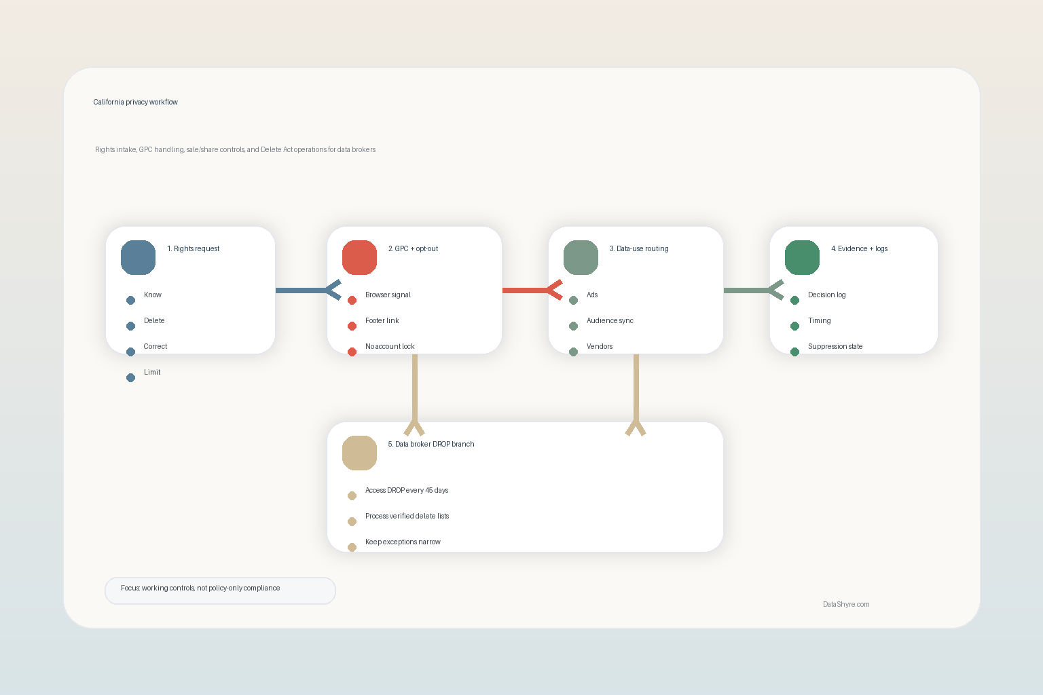This screenshot has width=1043, height=695.
Task: Click the 'Keep exceptions narrow' list item
Action: (403, 542)
